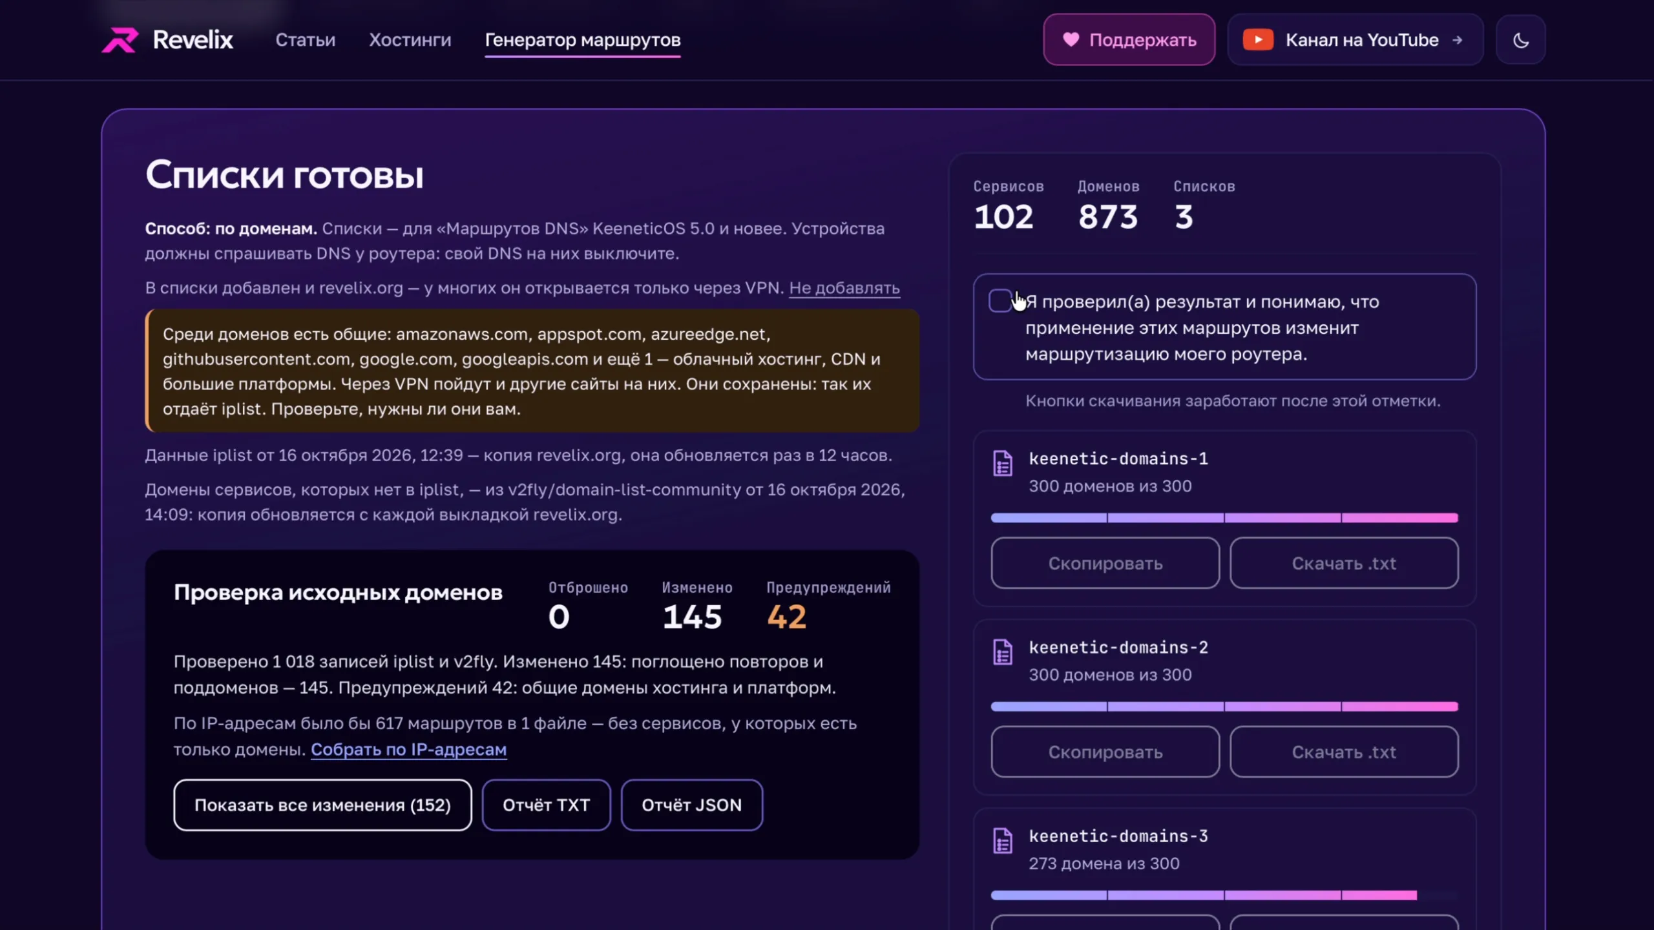Click the Revelix brand name
Viewport: 1654px width, 930px height.
point(193,40)
